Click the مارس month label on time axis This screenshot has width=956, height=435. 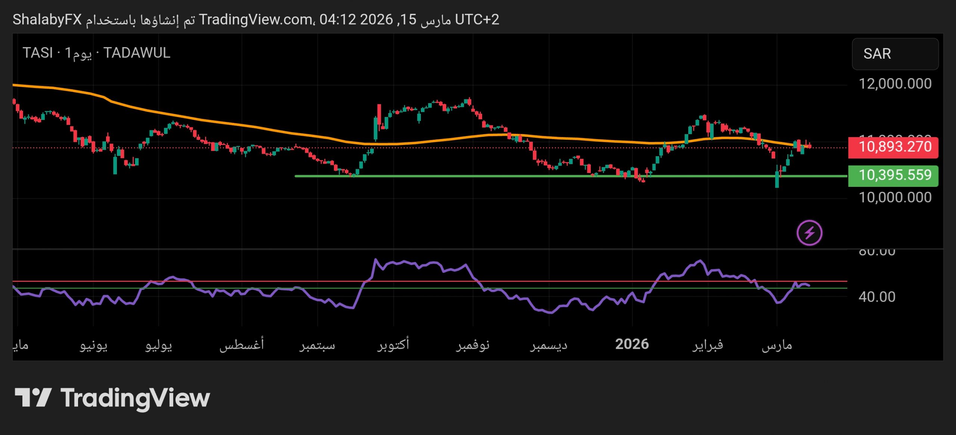[x=777, y=345]
